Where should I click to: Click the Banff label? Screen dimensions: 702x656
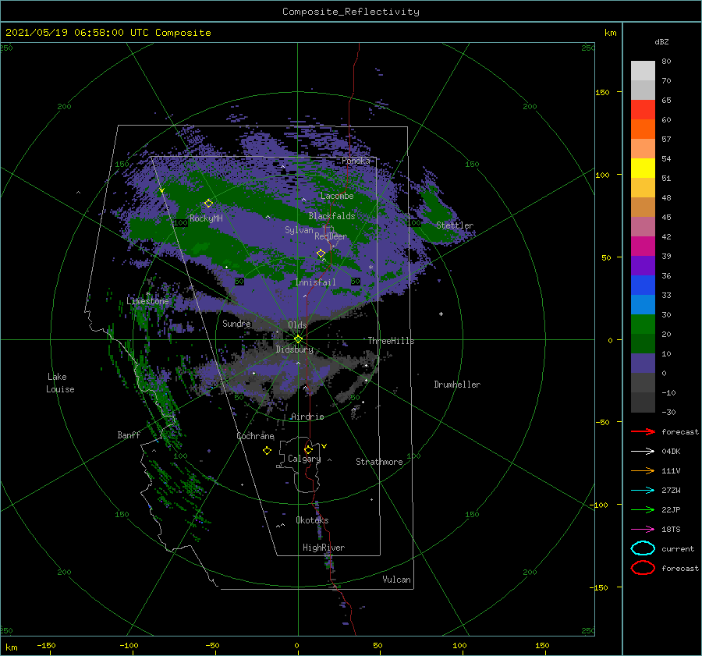pos(129,435)
